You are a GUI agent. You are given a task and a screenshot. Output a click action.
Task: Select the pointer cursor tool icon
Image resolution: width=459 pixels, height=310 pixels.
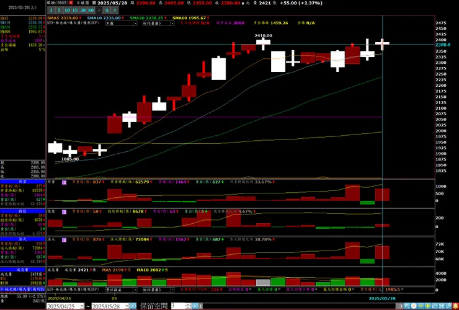click(407, 306)
